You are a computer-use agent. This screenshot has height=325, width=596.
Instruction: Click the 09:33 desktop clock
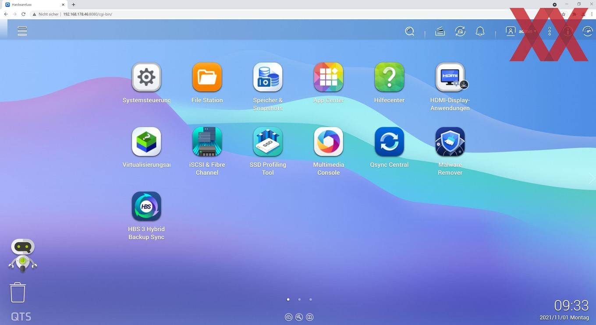pos(571,305)
